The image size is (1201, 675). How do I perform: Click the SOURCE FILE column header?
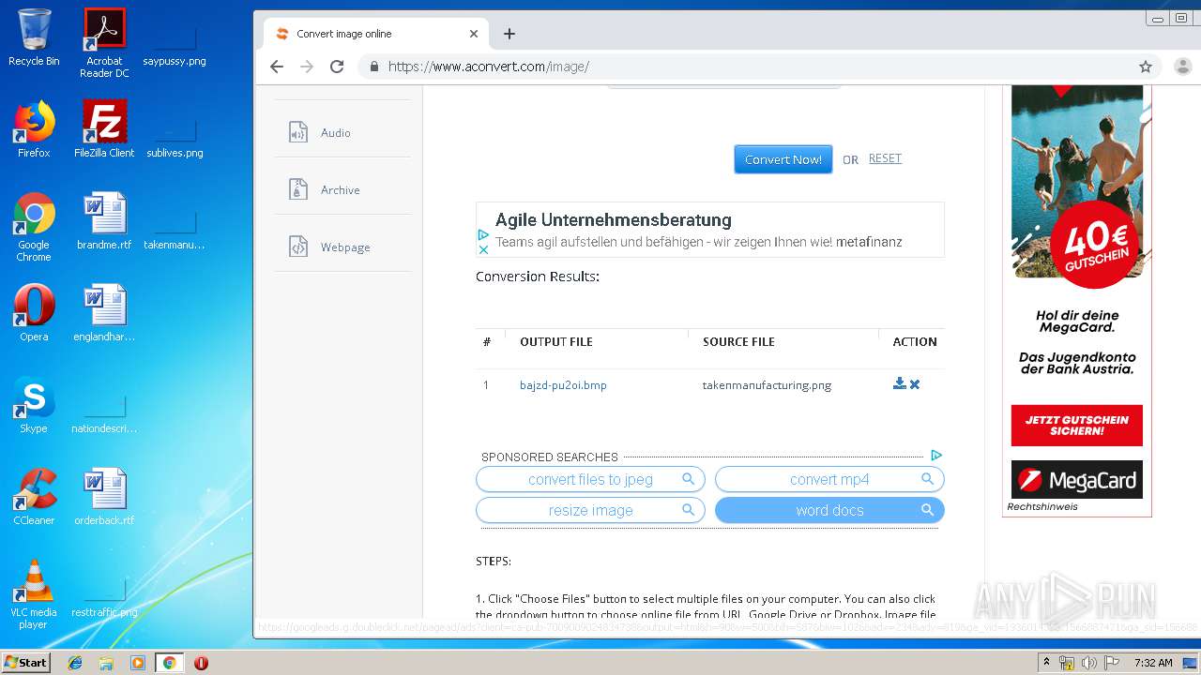pyautogui.click(x=738, y=342)
